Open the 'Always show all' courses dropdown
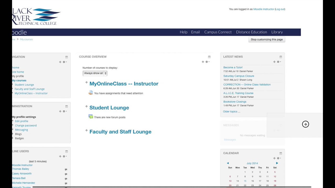The image size is (335, 188). click(x=95, y=73)
